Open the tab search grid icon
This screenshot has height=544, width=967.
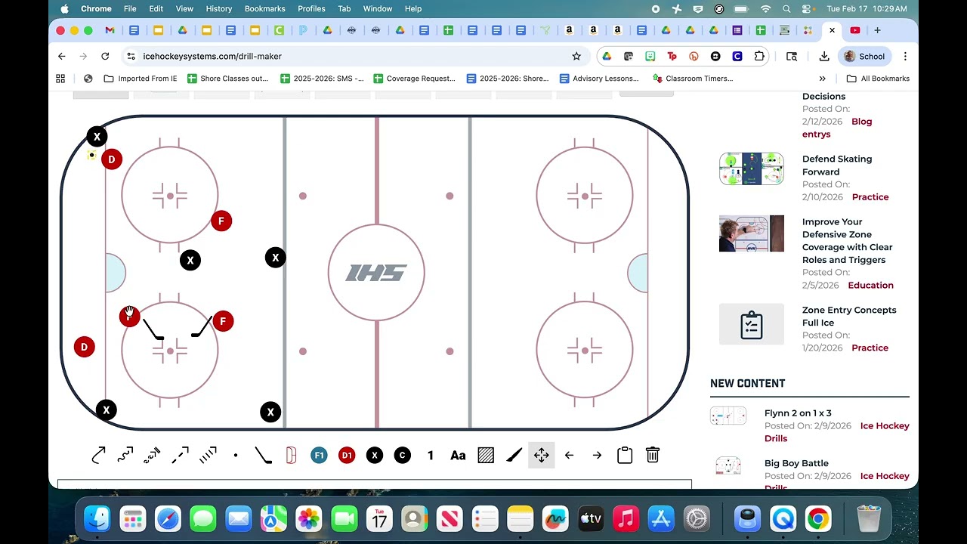point(60,79)
